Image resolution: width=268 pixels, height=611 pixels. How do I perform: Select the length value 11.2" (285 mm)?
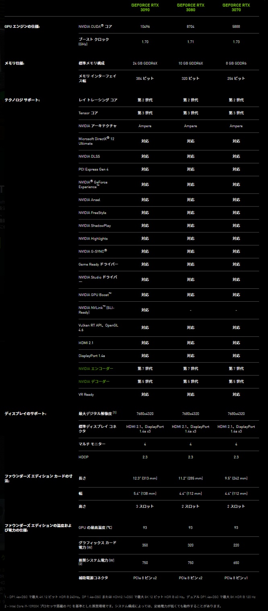[x=190, y=478]
